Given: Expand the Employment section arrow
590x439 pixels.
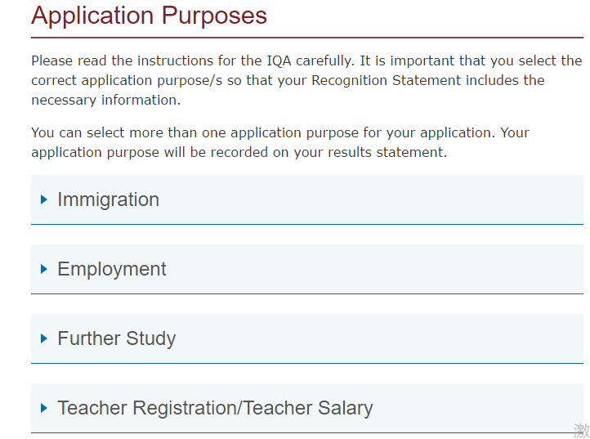Looking at the screenshot, I should click(x=44, y=269).
